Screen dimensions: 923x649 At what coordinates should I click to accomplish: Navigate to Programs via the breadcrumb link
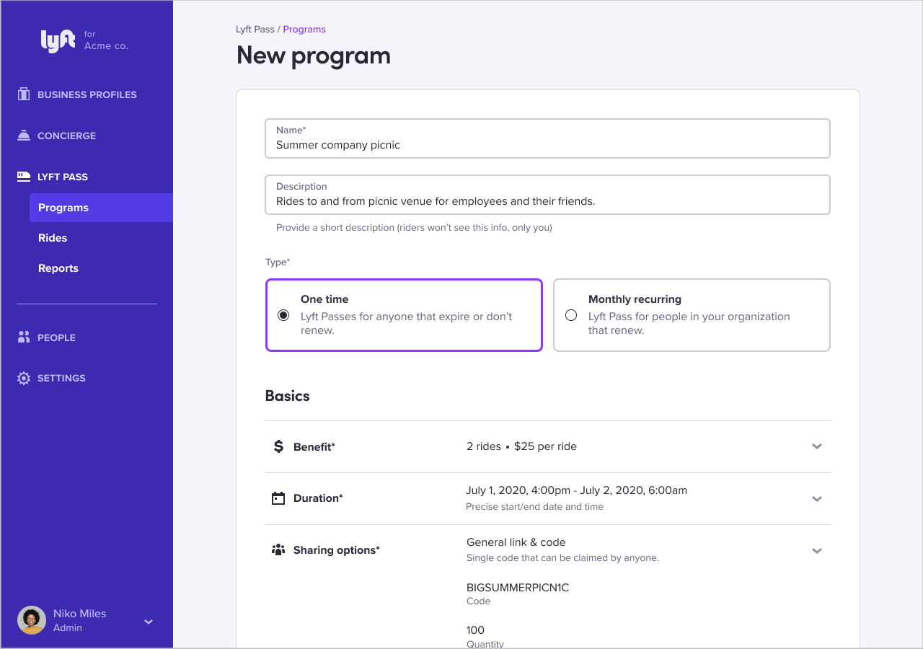pyautogui.click(x=304, y=29)
